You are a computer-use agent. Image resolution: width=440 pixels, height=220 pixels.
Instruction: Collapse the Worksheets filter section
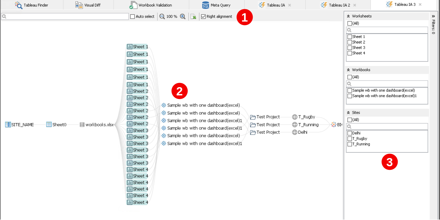[349, 16]
